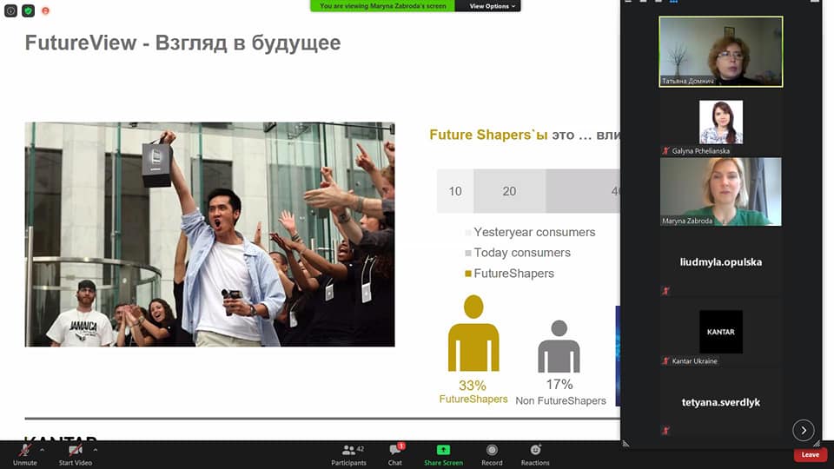Select Galyna Pchelianska's participant tile
The width and height of the screenshot is (834, 469).
click(720, 122)
